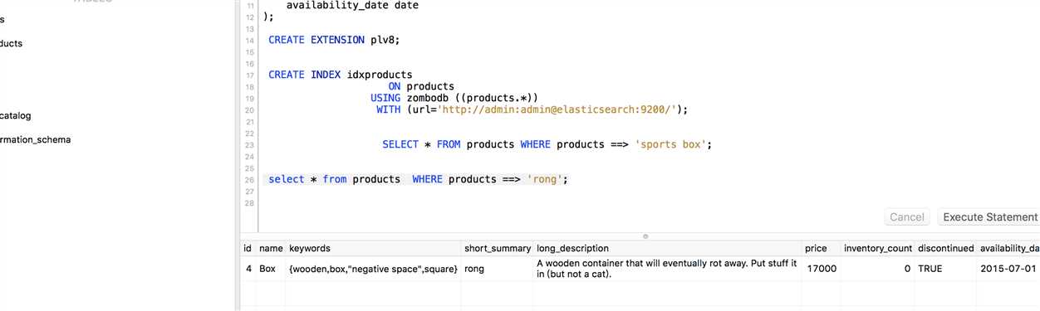
Task: Place cursor in the 'rong' query line
Action: pos(418,179)
